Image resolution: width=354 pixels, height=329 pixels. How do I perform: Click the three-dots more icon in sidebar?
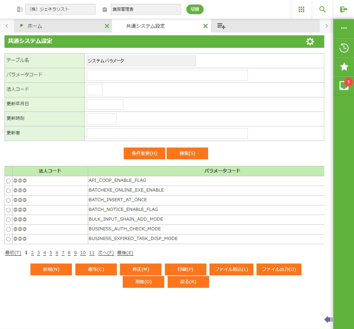(x=344, y=28)
